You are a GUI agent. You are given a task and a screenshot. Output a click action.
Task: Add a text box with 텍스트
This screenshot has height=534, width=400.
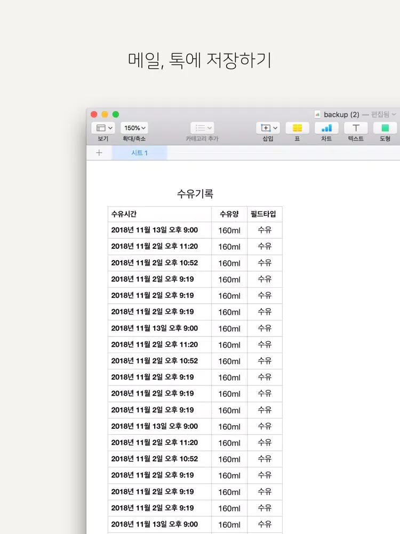[x=356, y=128]
